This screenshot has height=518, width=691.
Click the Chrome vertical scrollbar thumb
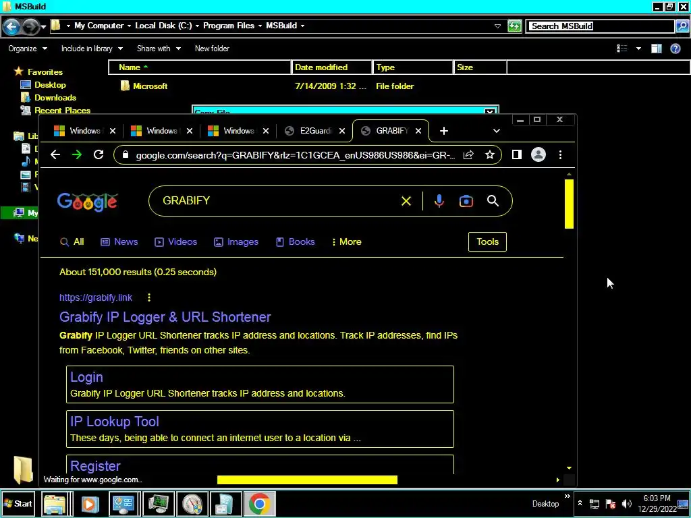[x=569, y=204]
